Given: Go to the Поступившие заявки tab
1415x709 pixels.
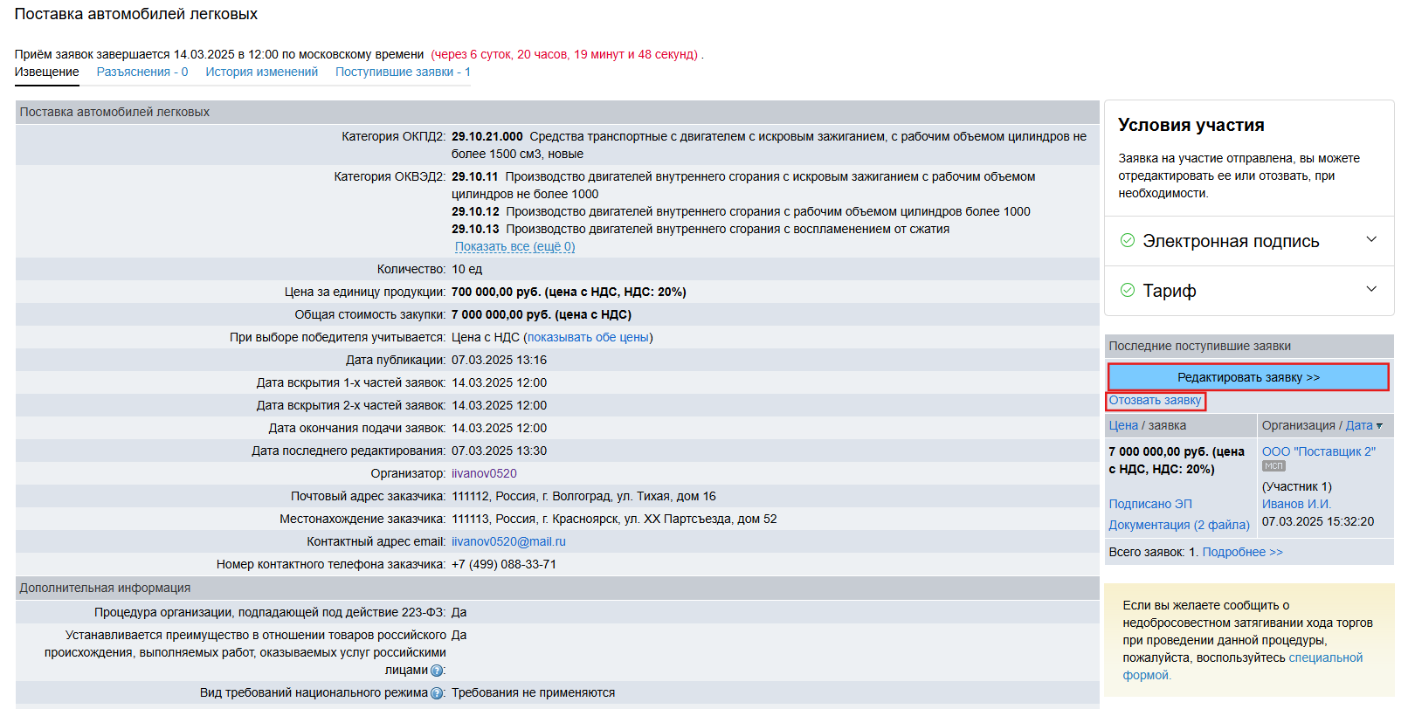Looking at the screenshot, I should [x=403, y=72].
